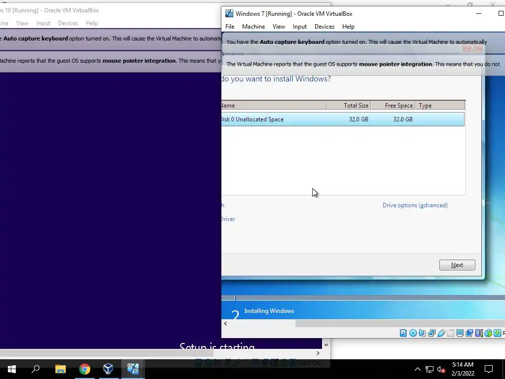Click Next in Windows 7 setup
Screen dimensions: 505x379
(x=457, y=265)
